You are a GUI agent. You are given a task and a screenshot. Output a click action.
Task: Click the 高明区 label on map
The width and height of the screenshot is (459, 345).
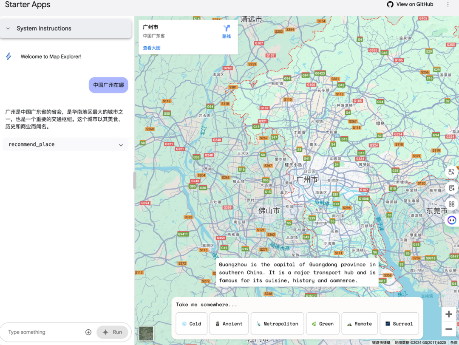(208, 246)
